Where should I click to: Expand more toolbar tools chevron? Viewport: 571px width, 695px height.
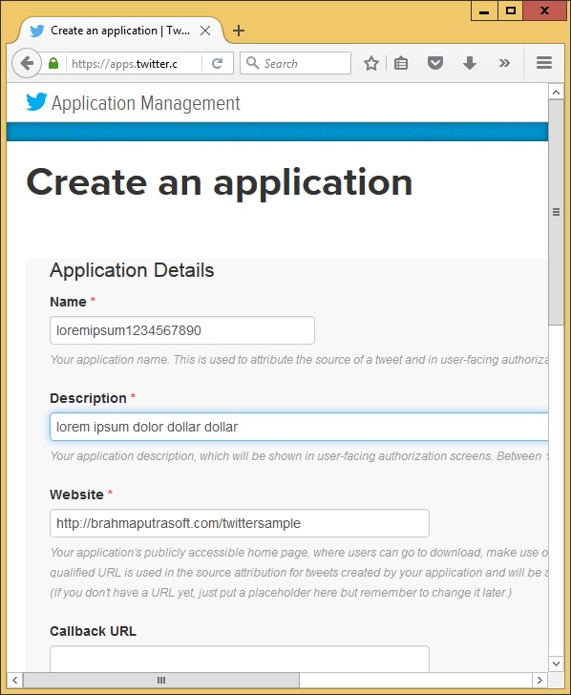pyautogui.click(x=504, y=63)
